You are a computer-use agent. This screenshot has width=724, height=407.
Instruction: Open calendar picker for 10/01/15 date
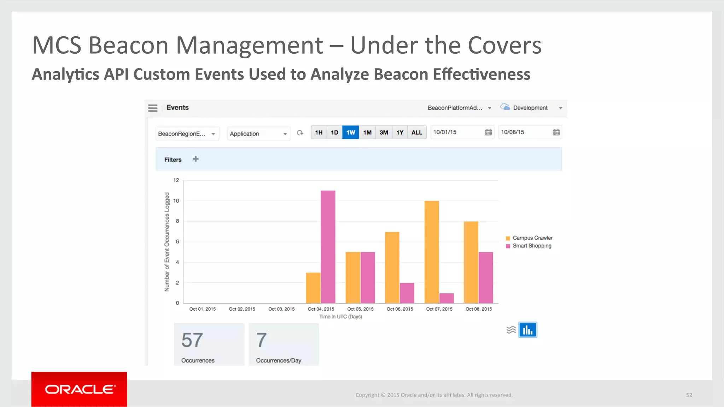coord(488,132)
